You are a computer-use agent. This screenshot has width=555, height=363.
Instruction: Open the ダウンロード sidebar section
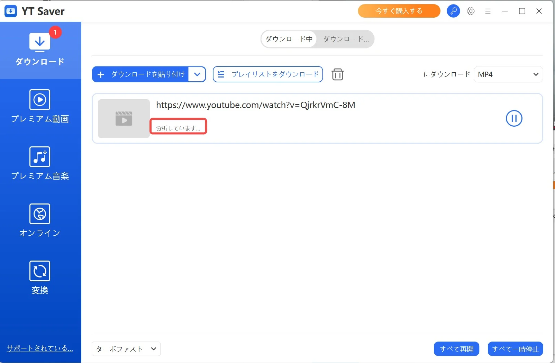pyautogui.click(x=40, y=50)
